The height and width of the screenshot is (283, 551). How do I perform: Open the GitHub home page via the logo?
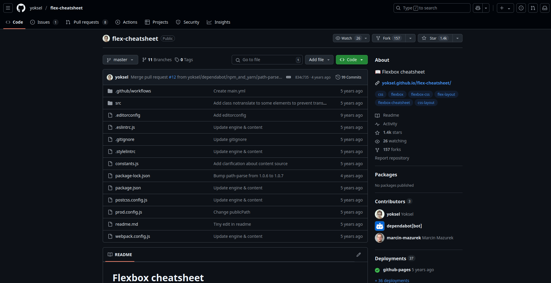pyautogui.click(x=21, y=8)
